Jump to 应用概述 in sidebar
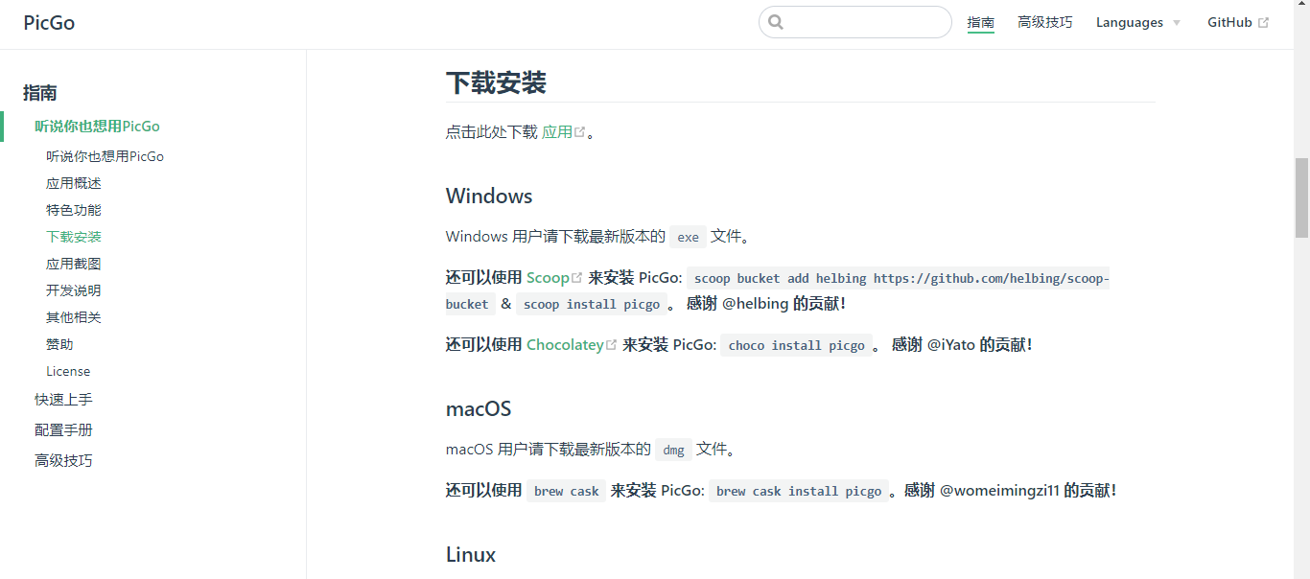Image resolution: width=1310 pixels, height=579 pixels. [74, 183]
